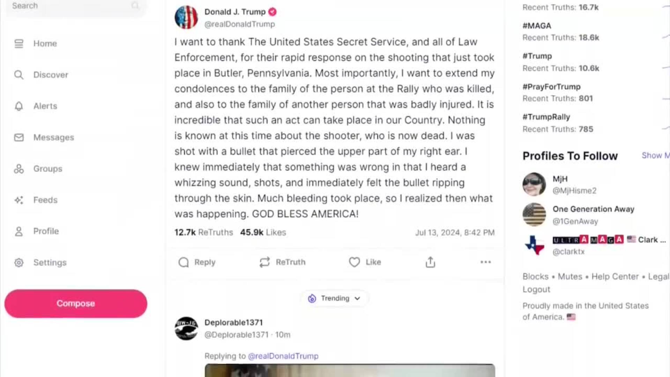670x377 pixels.
Task: Click the ReTruth arrows icon
Action: point(265,262)
